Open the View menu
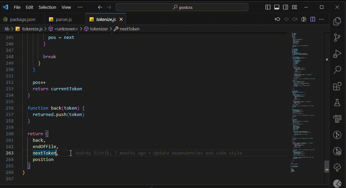 coord(66,7)
